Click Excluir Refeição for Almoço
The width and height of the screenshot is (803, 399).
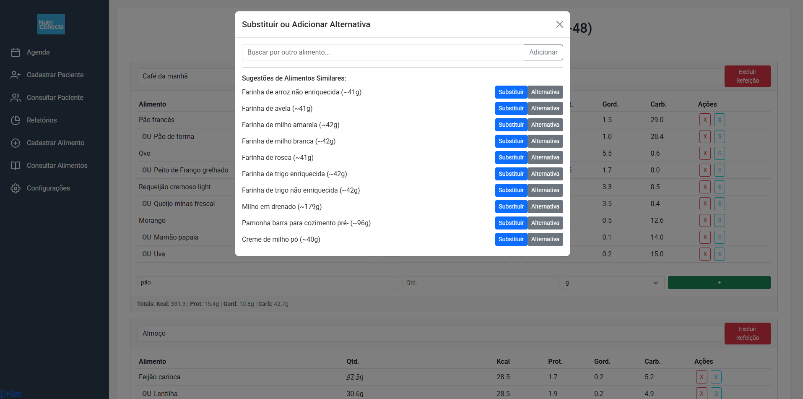click(747, 334)
